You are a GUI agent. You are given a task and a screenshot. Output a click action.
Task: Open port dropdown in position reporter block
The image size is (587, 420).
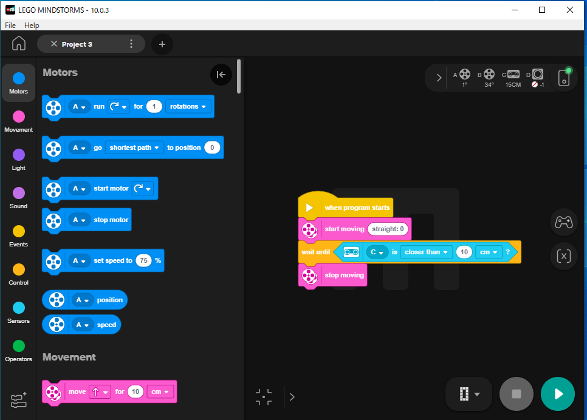click(83, 300)
